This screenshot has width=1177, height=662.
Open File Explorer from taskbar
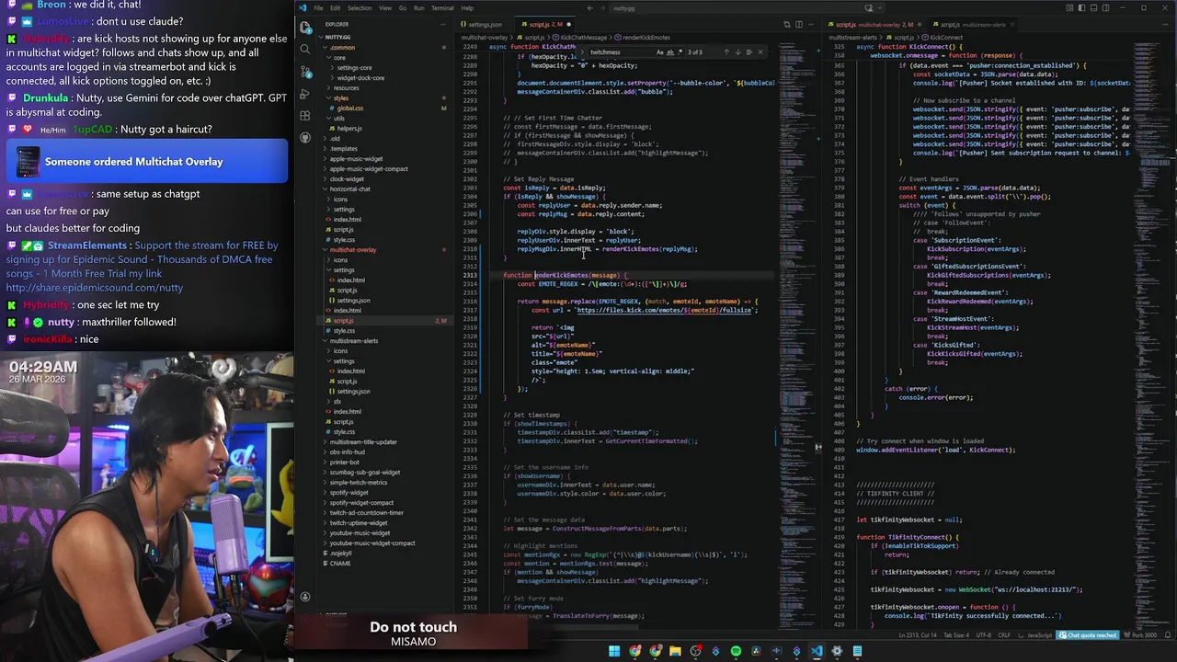point(675,651)
